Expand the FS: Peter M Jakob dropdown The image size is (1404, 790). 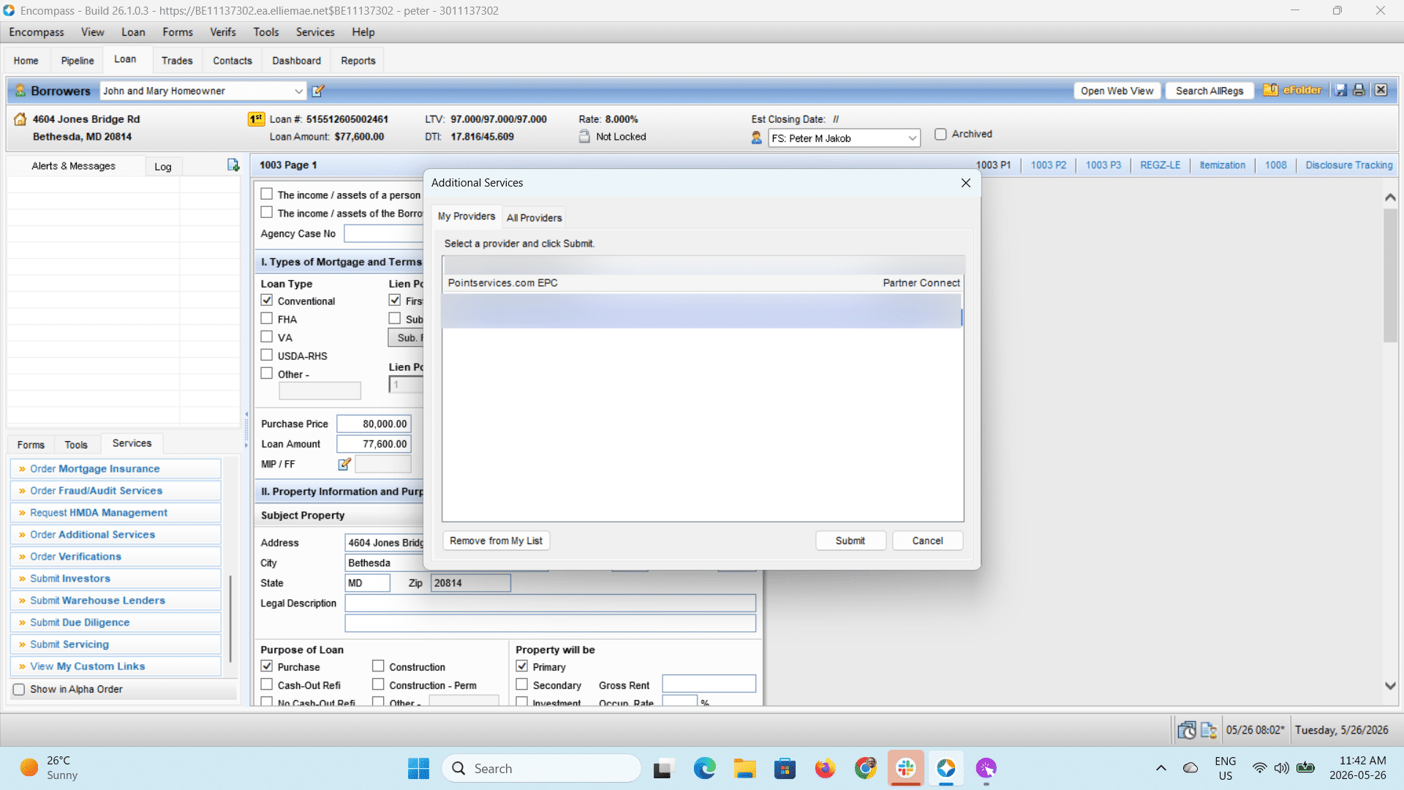913,138
